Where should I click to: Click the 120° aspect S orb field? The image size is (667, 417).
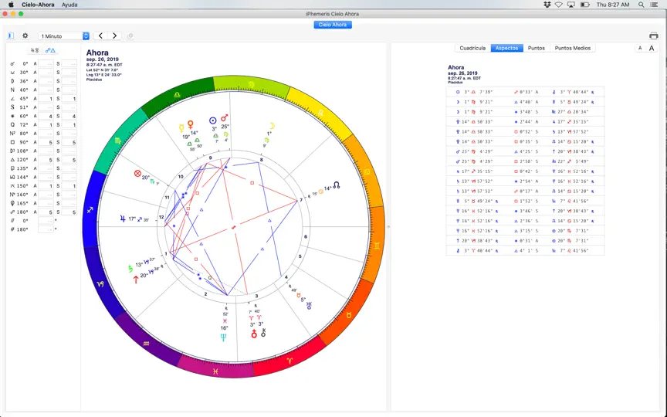69,160
